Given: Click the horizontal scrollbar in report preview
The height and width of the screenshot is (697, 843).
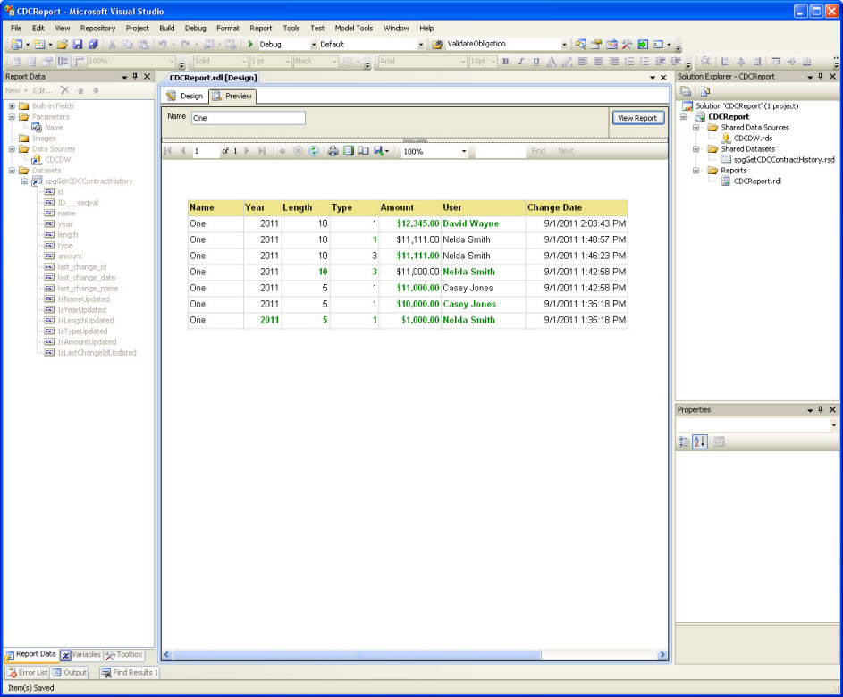Looking at the screenshot, I should [x=358, y=655].
